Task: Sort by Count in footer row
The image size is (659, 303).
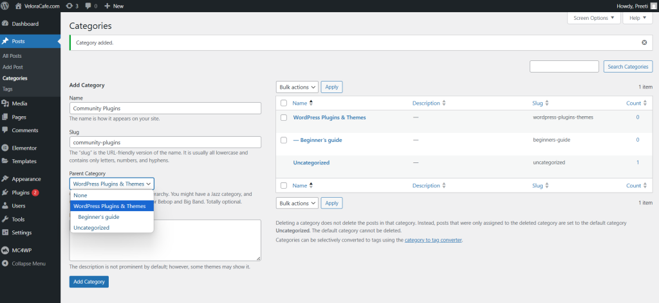Action: pyautogui.click(x=636, y=186)
